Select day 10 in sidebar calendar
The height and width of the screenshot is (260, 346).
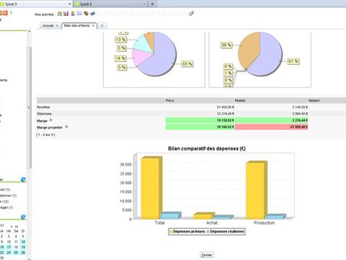pos(9,241)
